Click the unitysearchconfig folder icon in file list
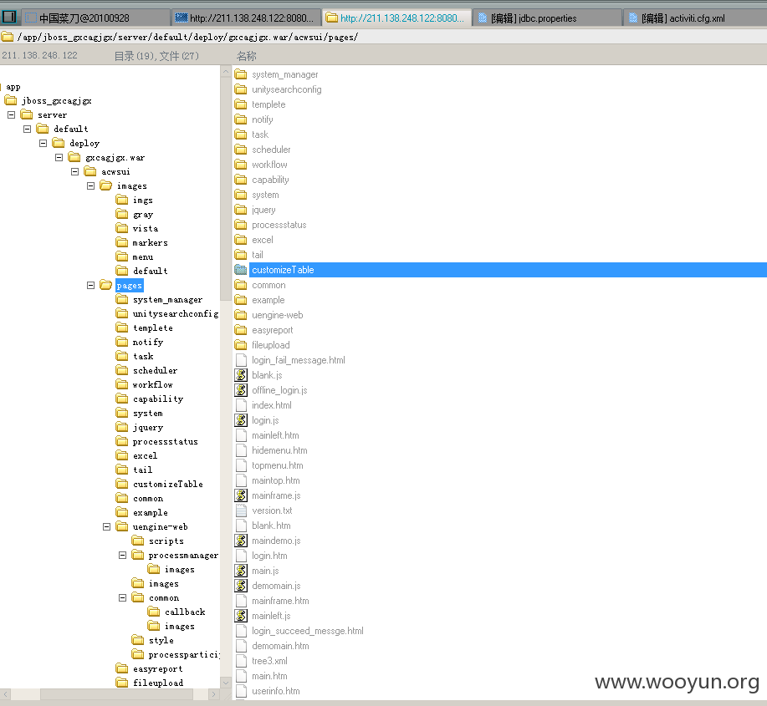The height and width of the screenshot is (706, 767). [241, 89]
